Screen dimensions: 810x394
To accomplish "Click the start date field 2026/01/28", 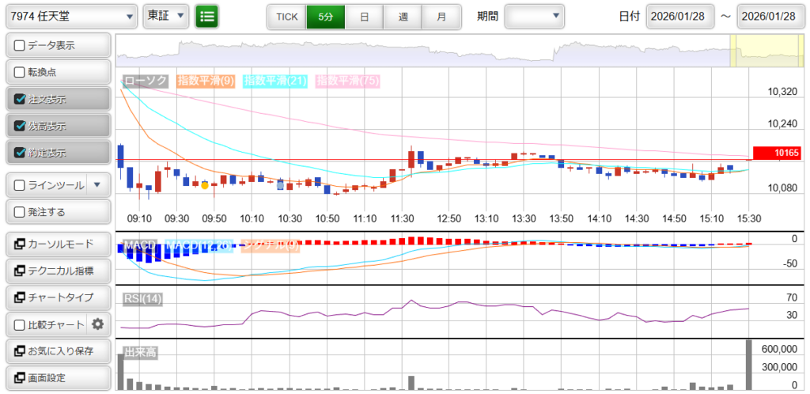I will (x=679, y=16).
